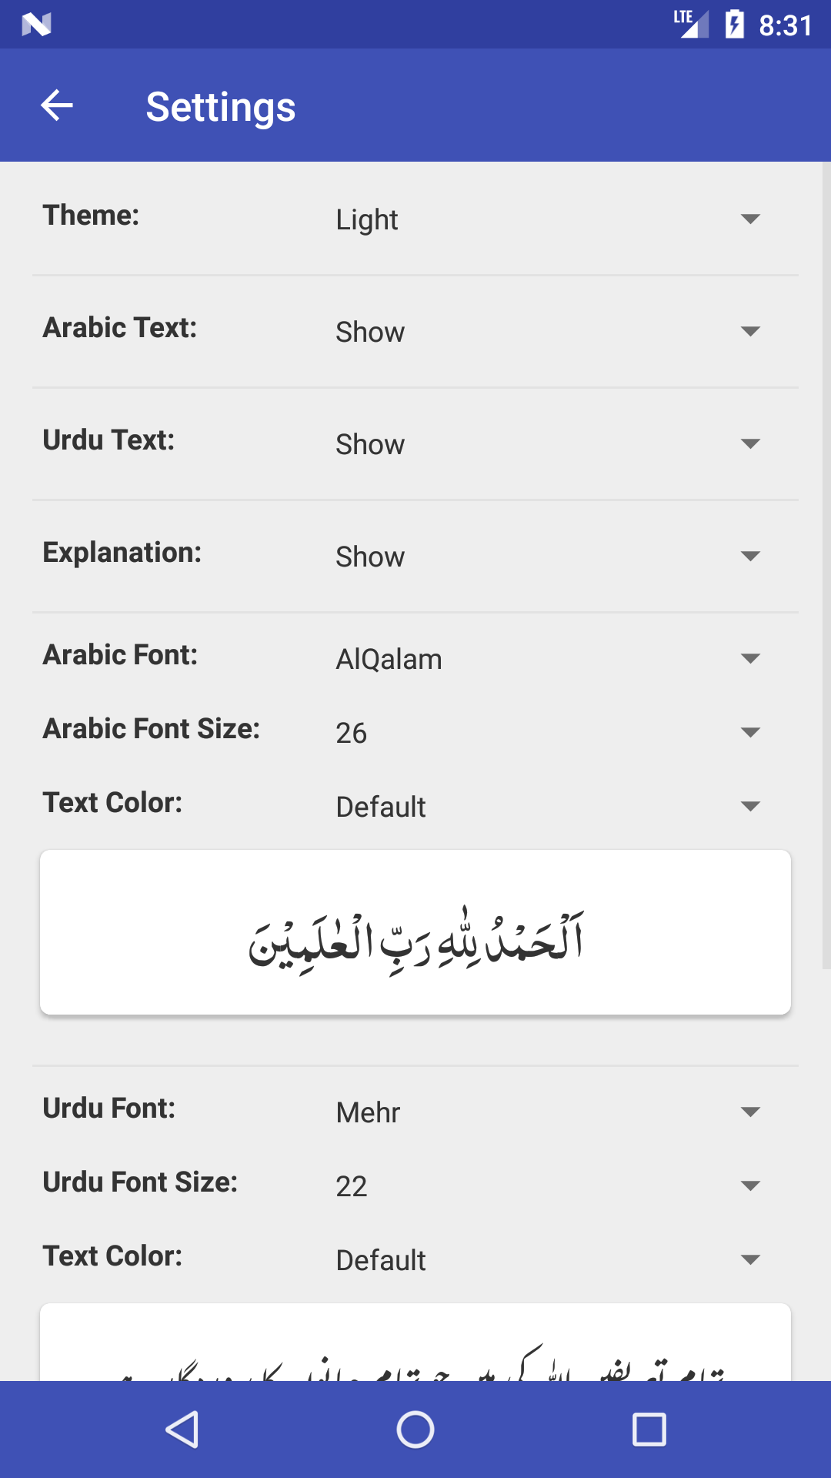Tap the back arrow in Settings header
The image size is (831, 1478).
[57, 105]
